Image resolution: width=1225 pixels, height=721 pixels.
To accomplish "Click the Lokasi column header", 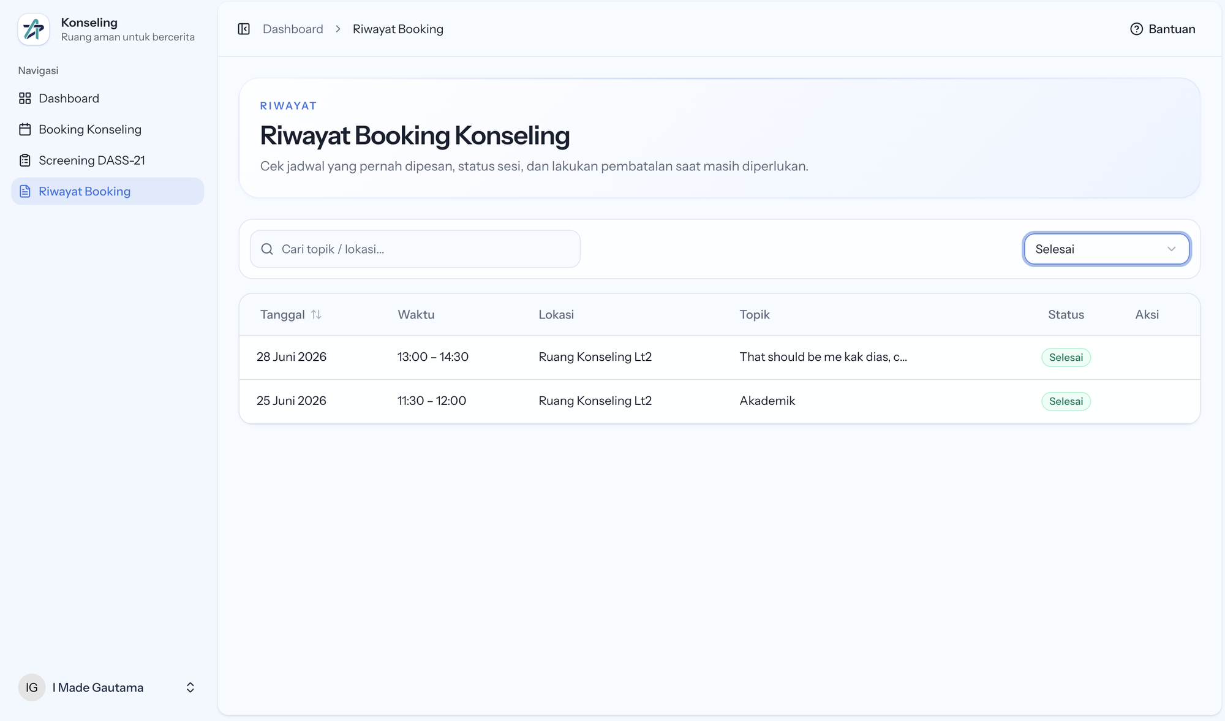I will coord(556,314).
